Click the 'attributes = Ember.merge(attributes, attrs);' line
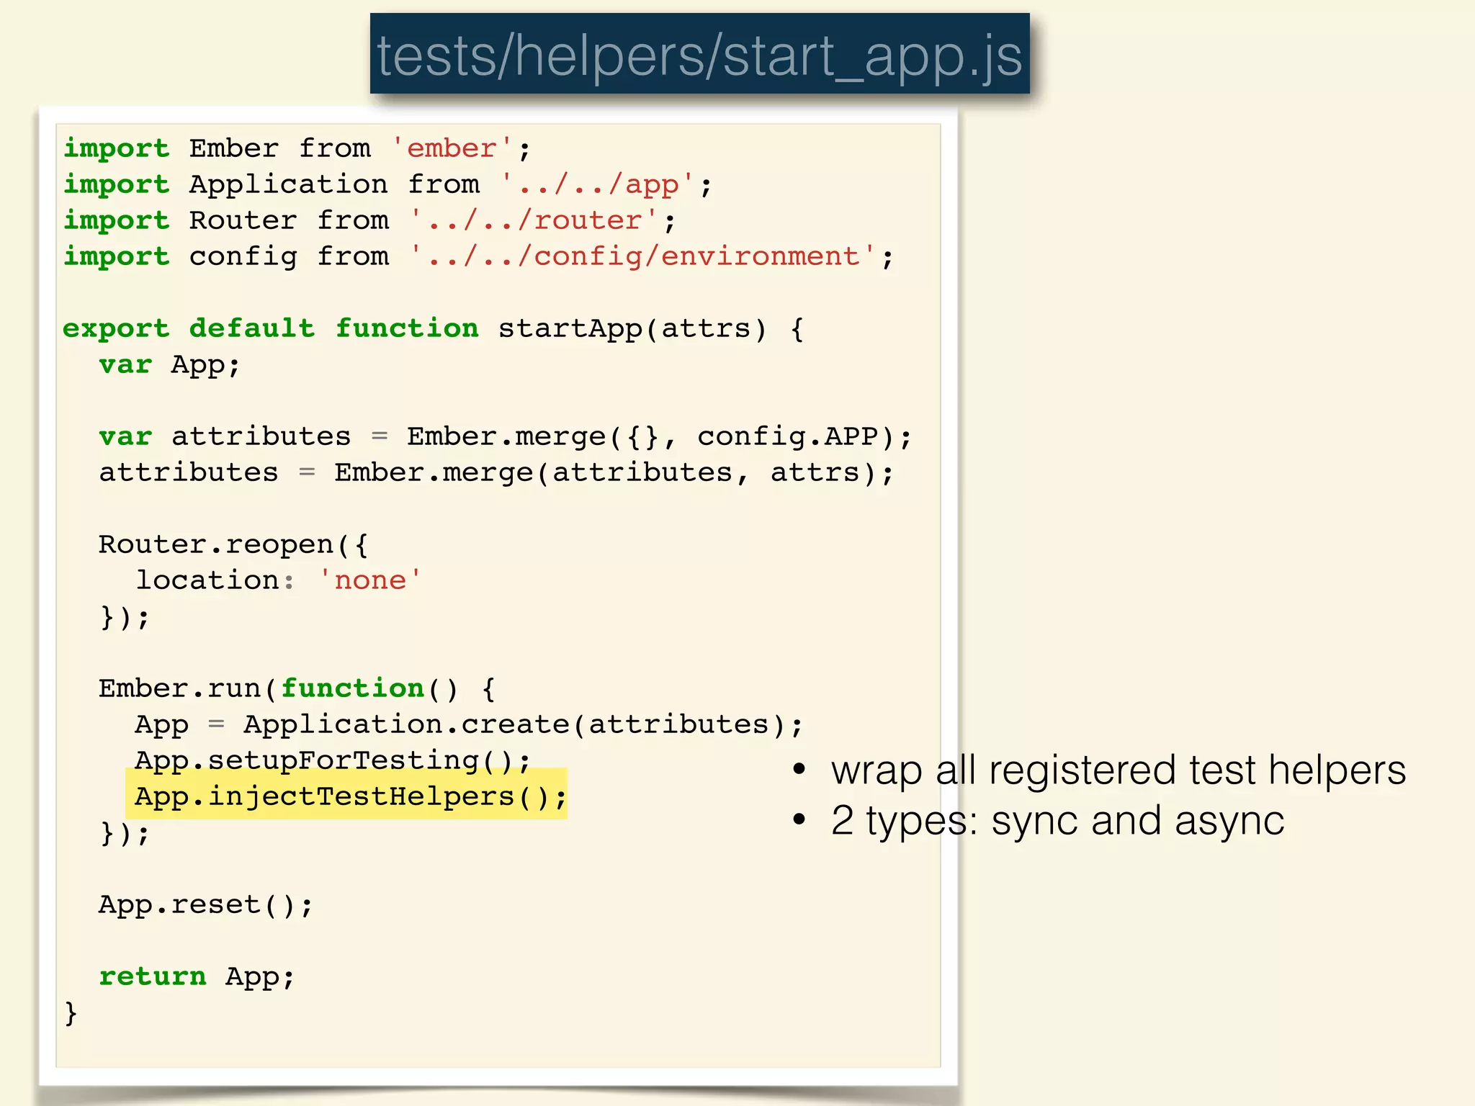The height and width of the screenshot is (1106, 1475). 496,473
